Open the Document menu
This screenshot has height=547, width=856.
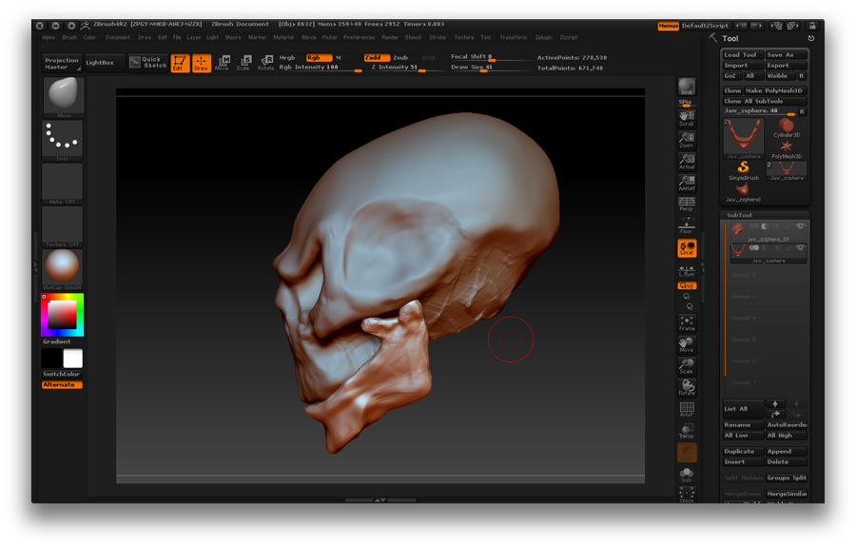click(117, 38)
